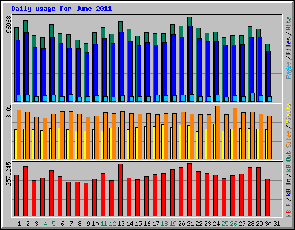This screenshot has height=230, width=295.
Task: Click the tallest green hits bar, day 21
Action: pos(190,21)
